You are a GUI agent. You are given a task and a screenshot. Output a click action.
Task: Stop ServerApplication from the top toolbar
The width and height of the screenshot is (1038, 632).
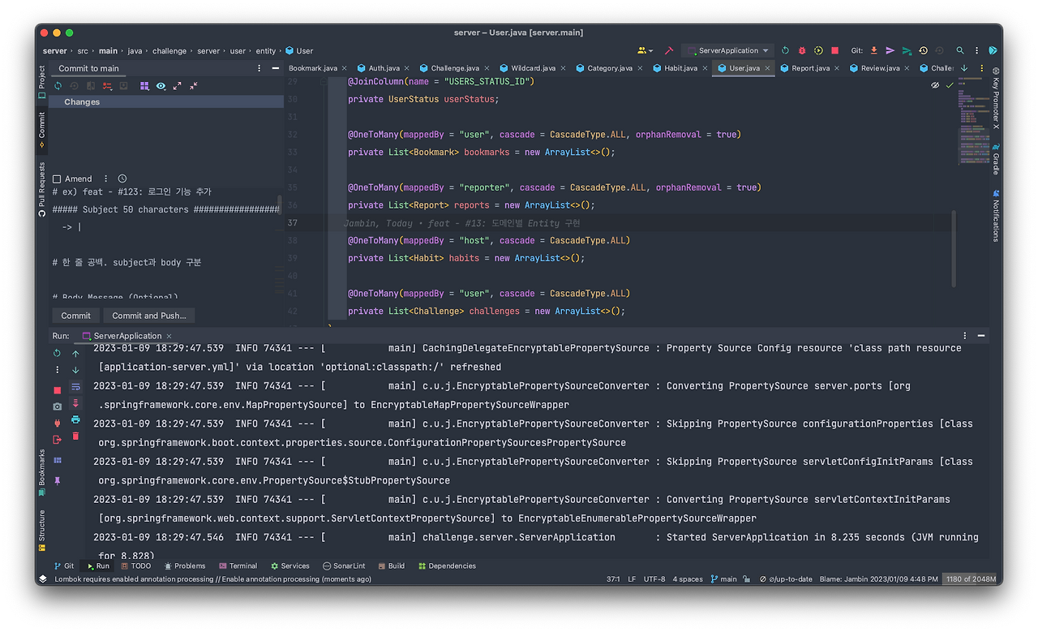834,50
